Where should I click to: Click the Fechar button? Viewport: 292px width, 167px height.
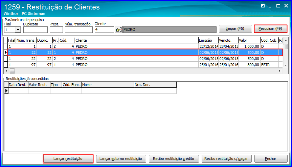pyautogui.click(x=270, y=159)
